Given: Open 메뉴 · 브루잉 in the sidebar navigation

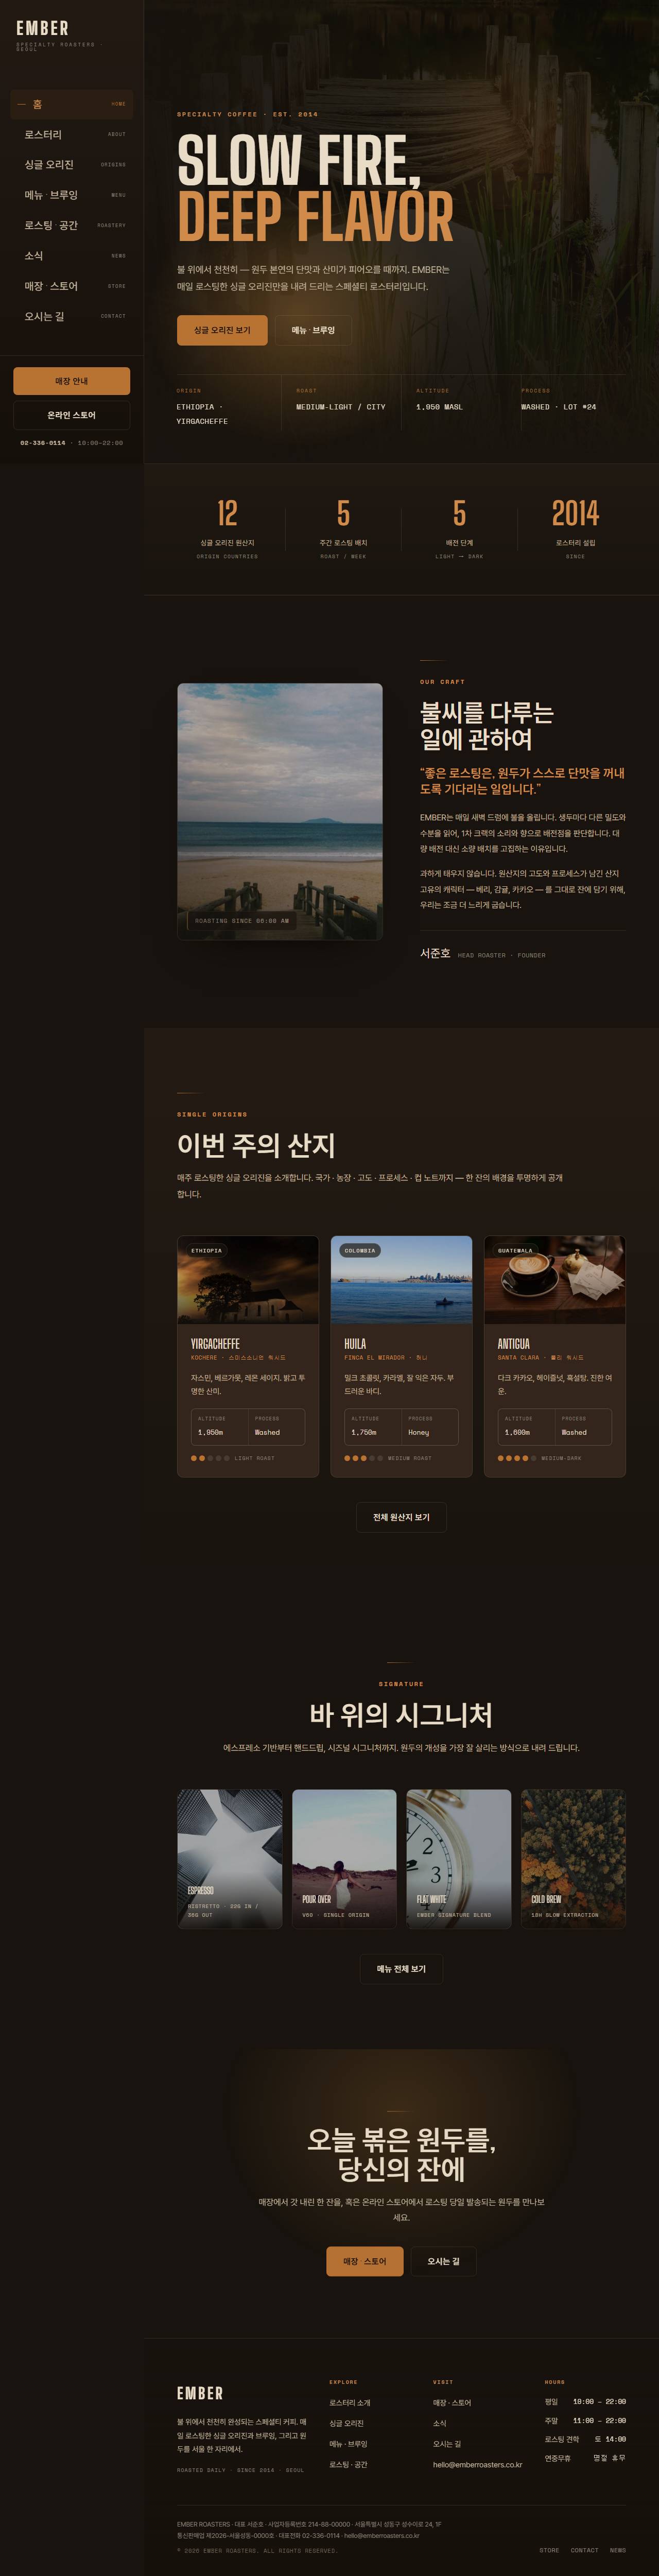Looking at the screenshot, I should click(71, 195).
